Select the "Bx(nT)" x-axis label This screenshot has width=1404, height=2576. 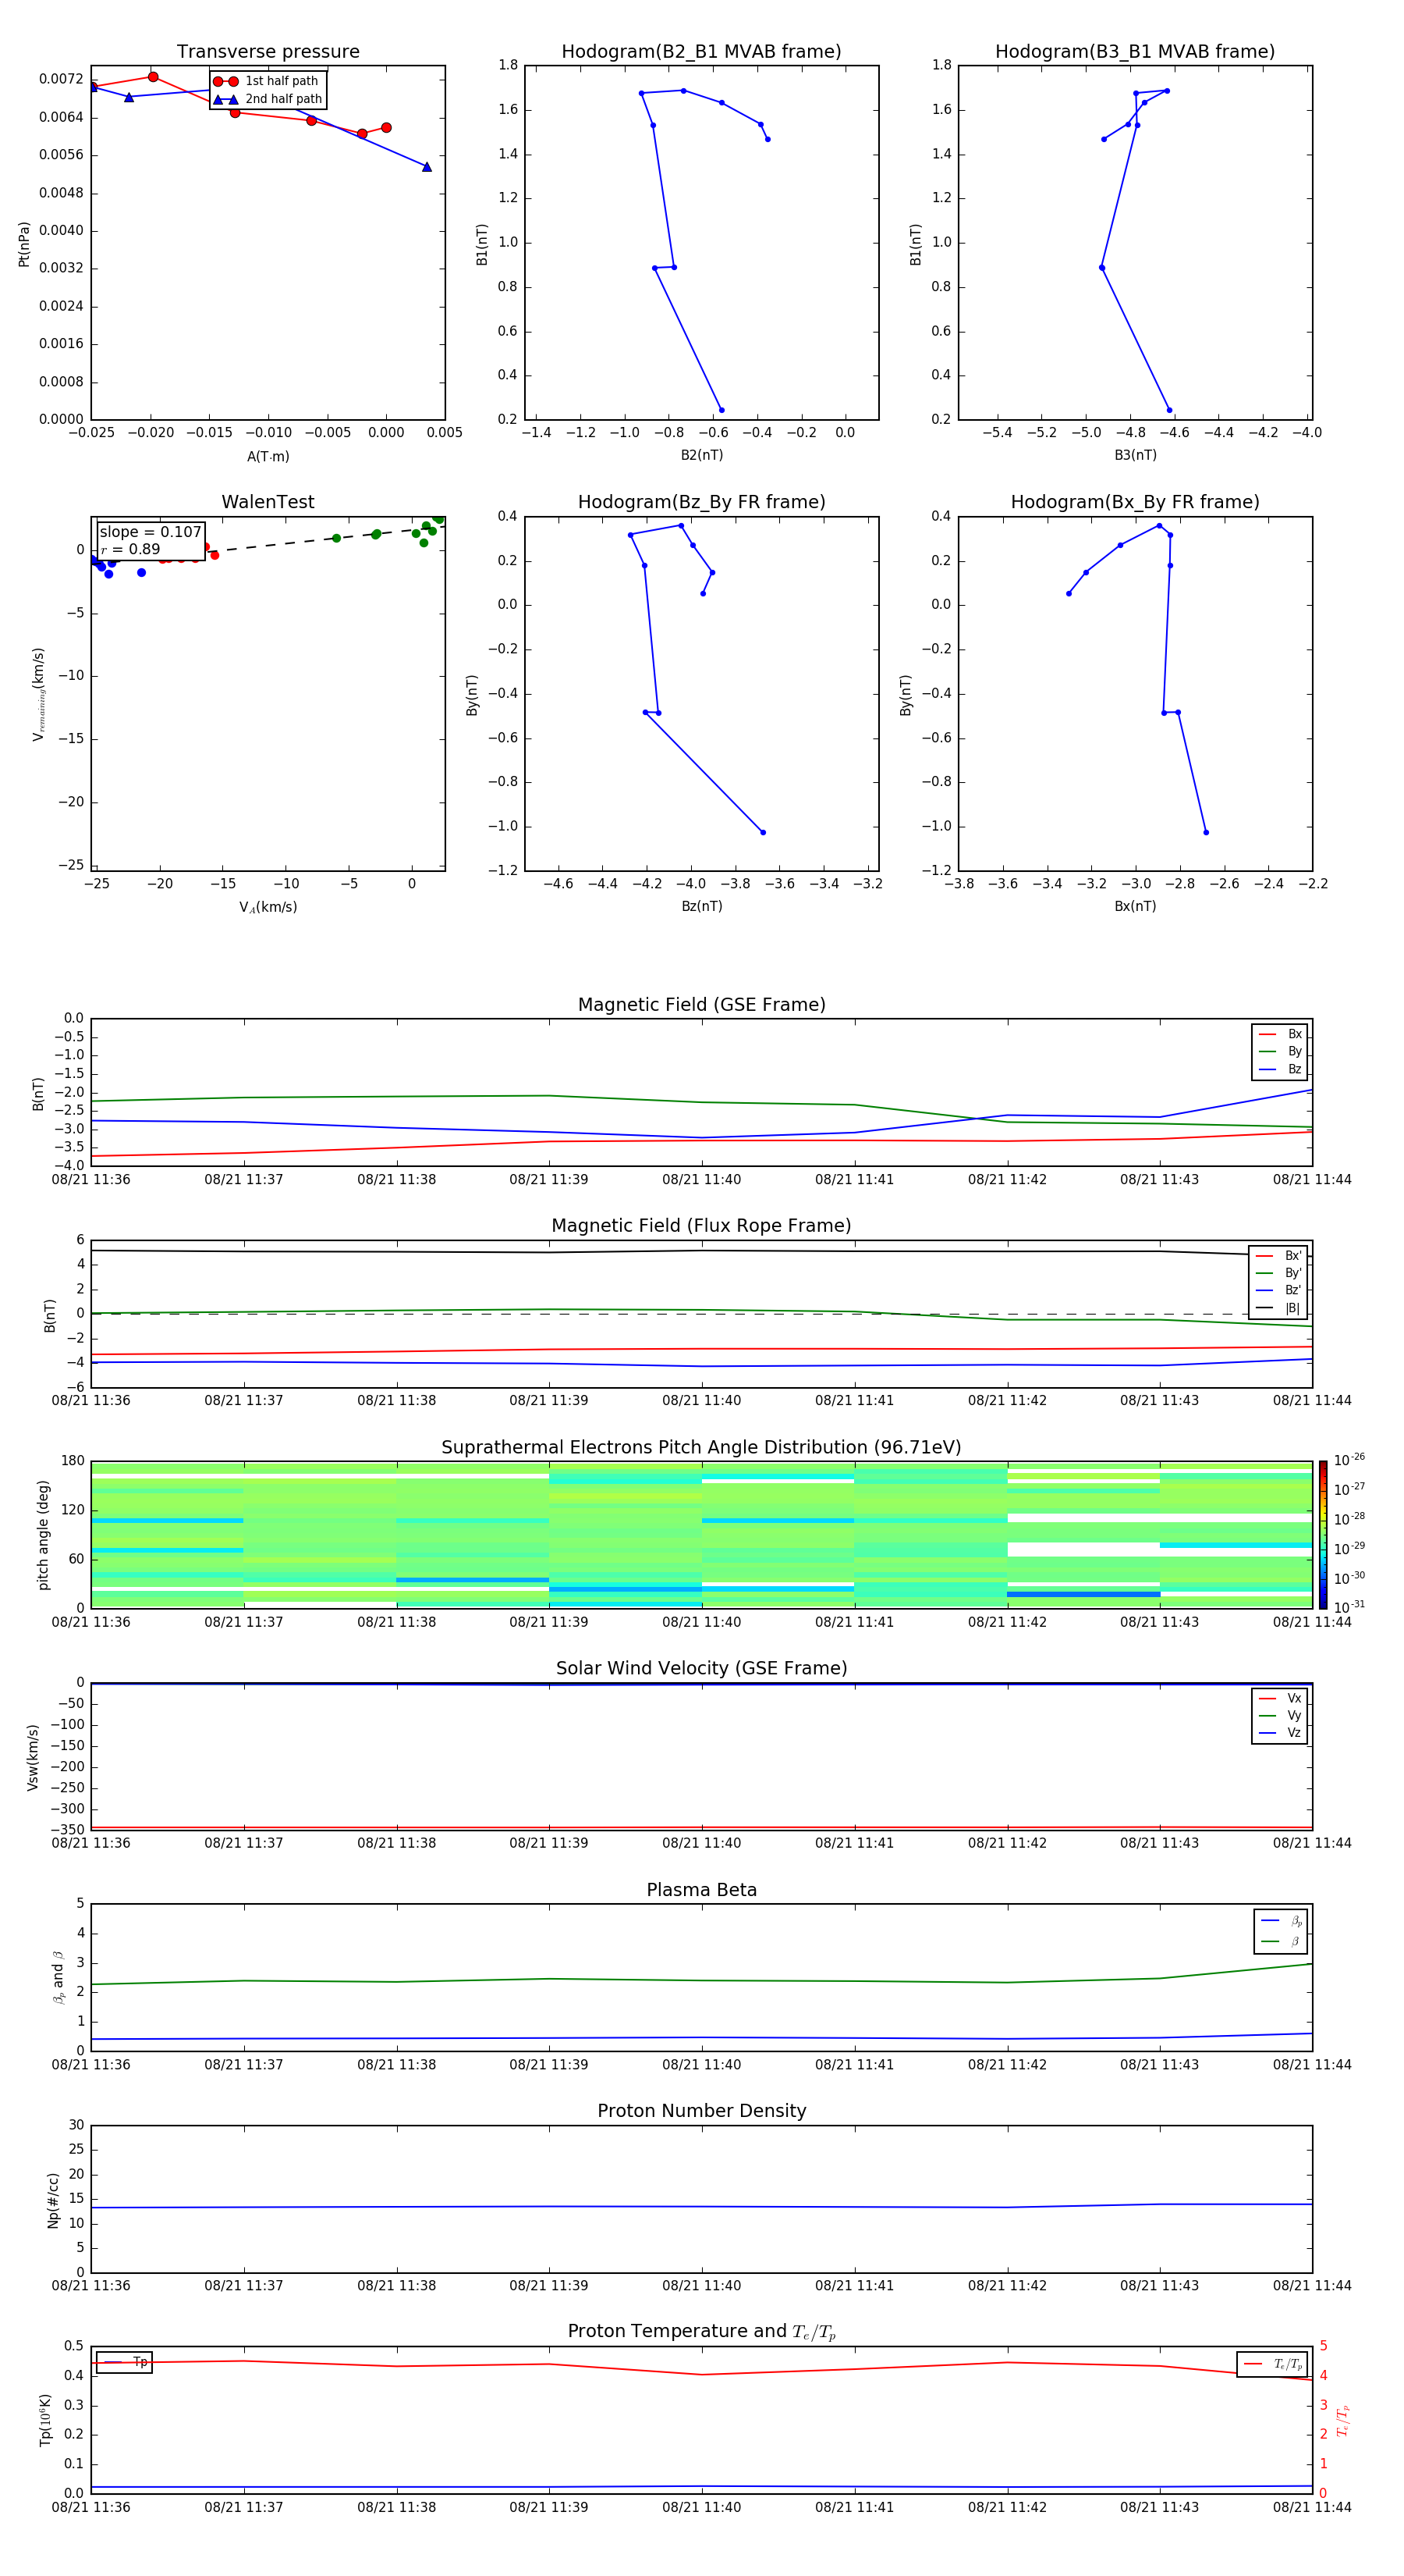(x=1135, y=906)
